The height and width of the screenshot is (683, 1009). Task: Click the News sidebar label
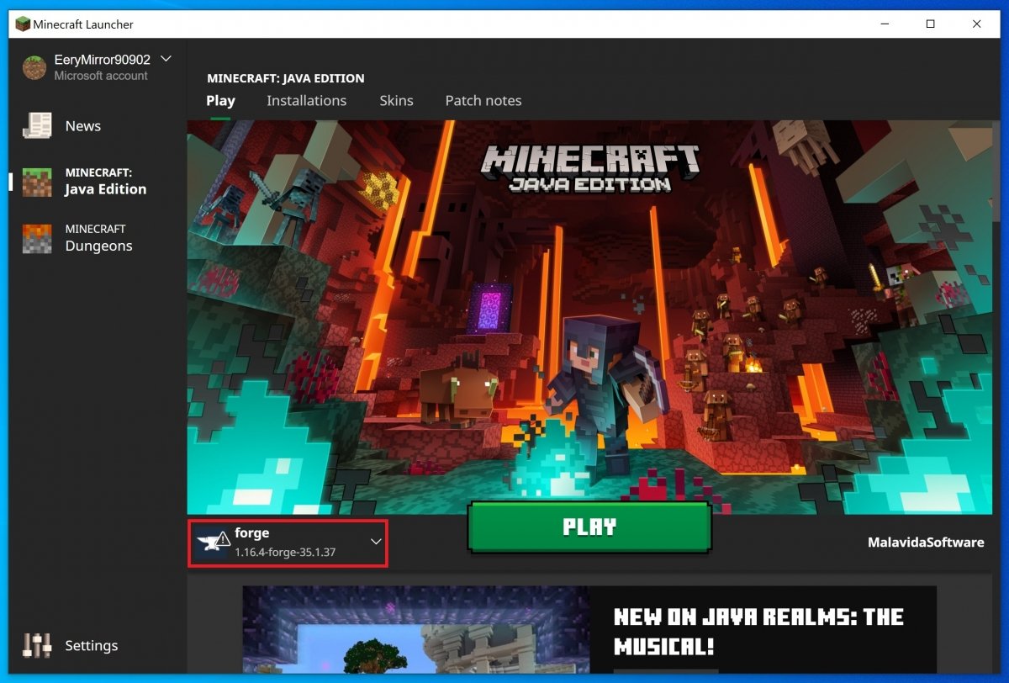(x=83, y=126)
